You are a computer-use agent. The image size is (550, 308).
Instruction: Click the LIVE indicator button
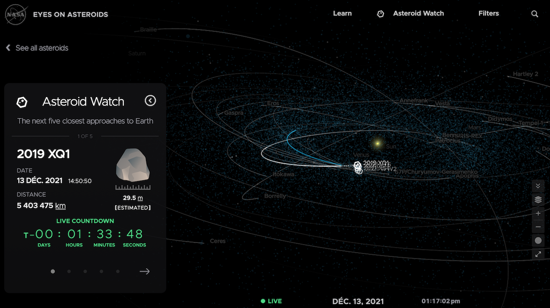point(271,301)
